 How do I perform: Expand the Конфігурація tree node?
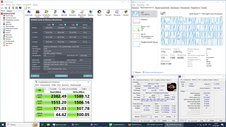(x=2, y=41)
